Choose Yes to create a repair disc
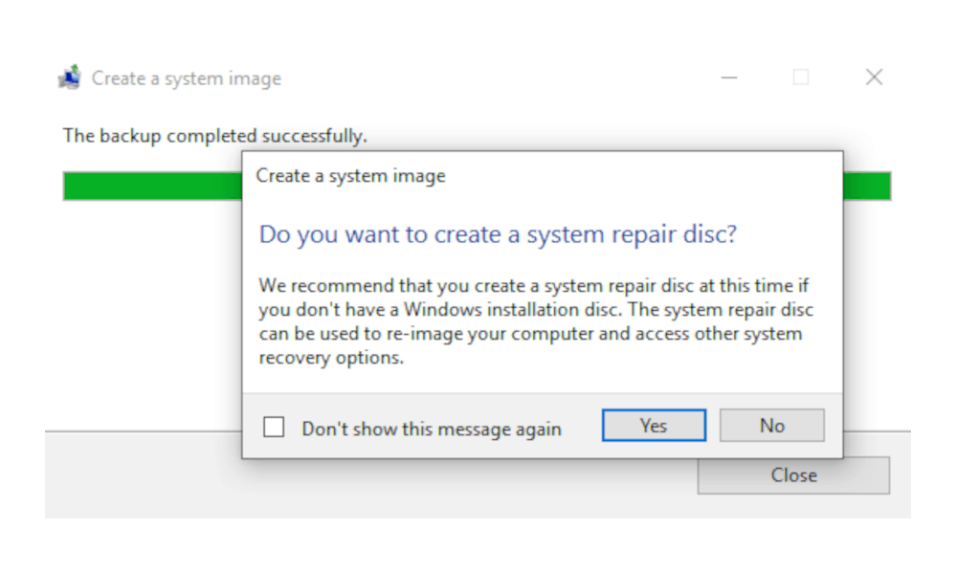This screenshot has width=957, height=574. click(x=654, y=425)
